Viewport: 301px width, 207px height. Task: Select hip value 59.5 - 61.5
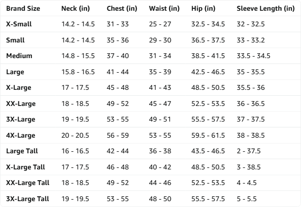(208, 135)
